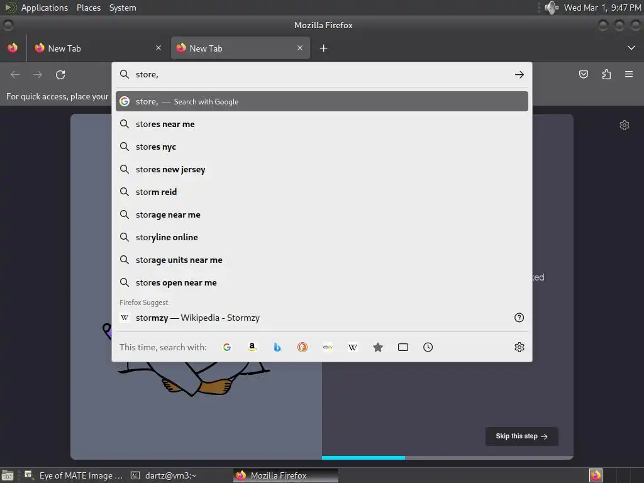Go forward to next page
Screen dimensions: 644x483
click(38, 74)
